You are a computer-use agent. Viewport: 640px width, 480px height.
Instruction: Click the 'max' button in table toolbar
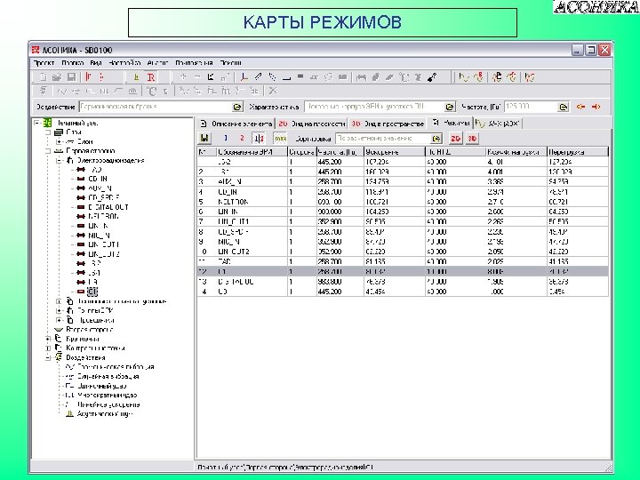pos(280,139)
